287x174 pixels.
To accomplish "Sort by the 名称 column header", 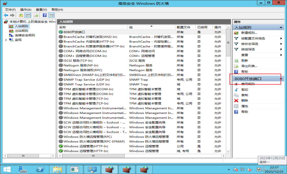I will point(93,27).
